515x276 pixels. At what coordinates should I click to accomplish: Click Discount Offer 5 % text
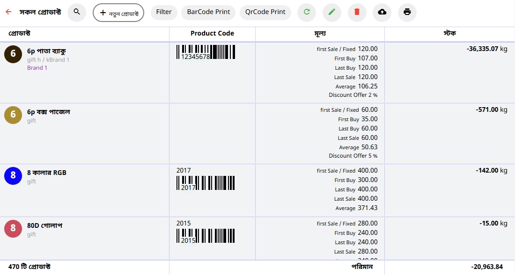(353, 156)
